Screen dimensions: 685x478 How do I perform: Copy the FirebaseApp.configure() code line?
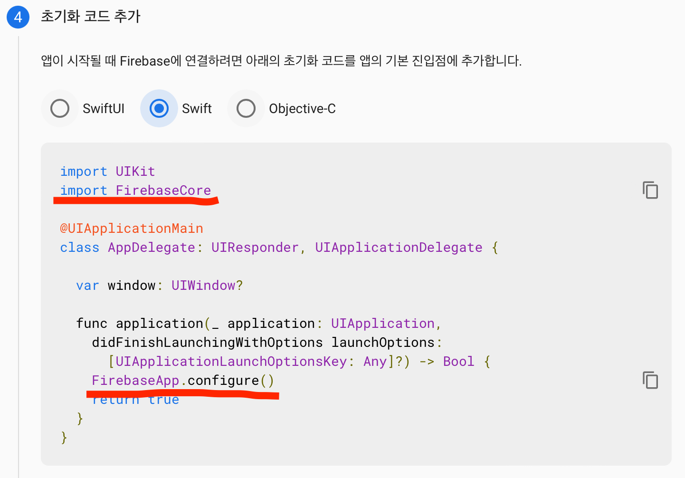[x=650, y=380]
